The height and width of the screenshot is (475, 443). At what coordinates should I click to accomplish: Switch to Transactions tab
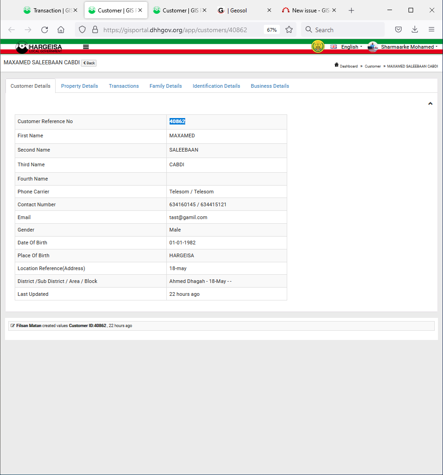(x=124, y=86)
